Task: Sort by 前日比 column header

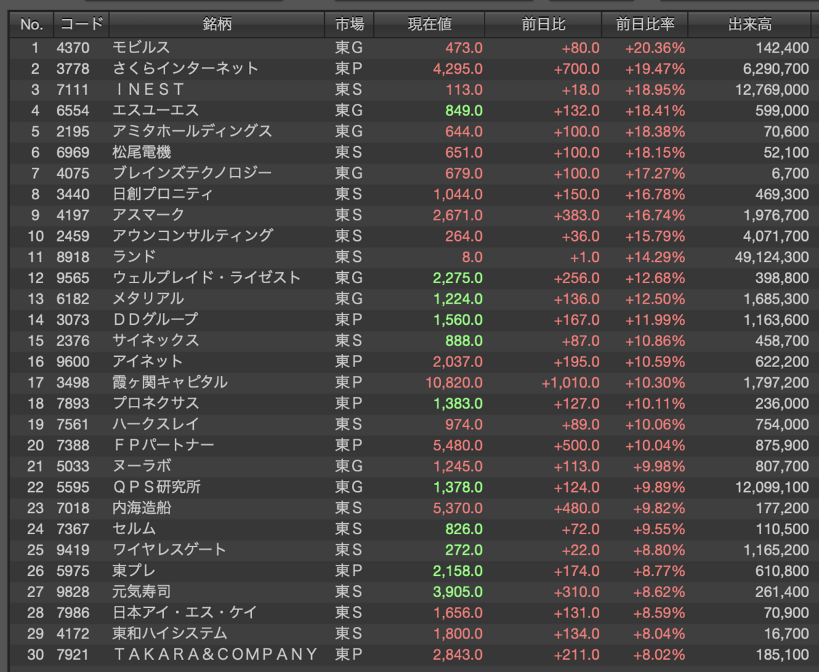Action: (x=543, y=25)
